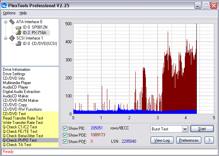
Task: Toggle the Show POE checkbox
Action: click(65, 135)
